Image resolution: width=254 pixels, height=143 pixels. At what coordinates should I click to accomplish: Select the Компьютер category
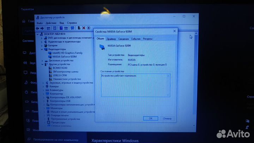coord(56,94)
